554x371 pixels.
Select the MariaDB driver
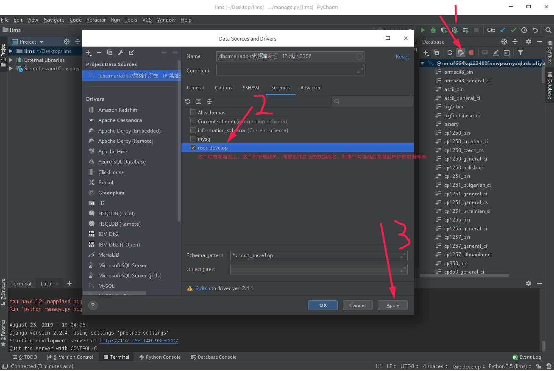pyautogui.click(x=109, y=255)
